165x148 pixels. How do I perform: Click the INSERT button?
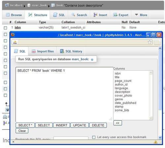coord(61,125)
